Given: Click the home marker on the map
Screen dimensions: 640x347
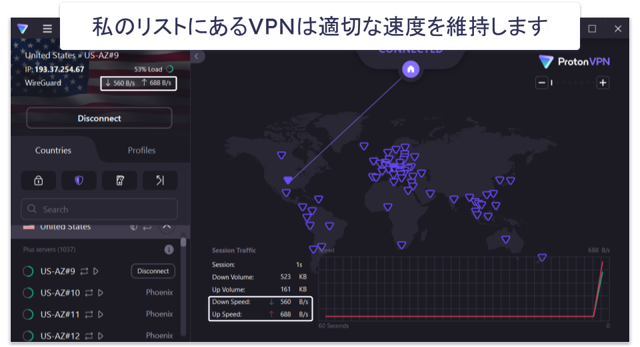Looking at the screenshot, I should [x=411, y=69].
